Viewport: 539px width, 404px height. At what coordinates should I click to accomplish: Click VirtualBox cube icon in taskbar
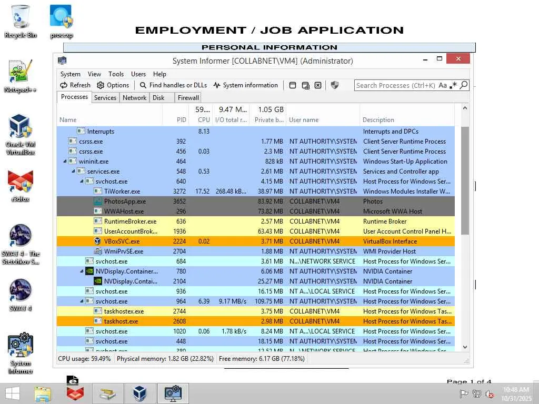click(140, 393)
